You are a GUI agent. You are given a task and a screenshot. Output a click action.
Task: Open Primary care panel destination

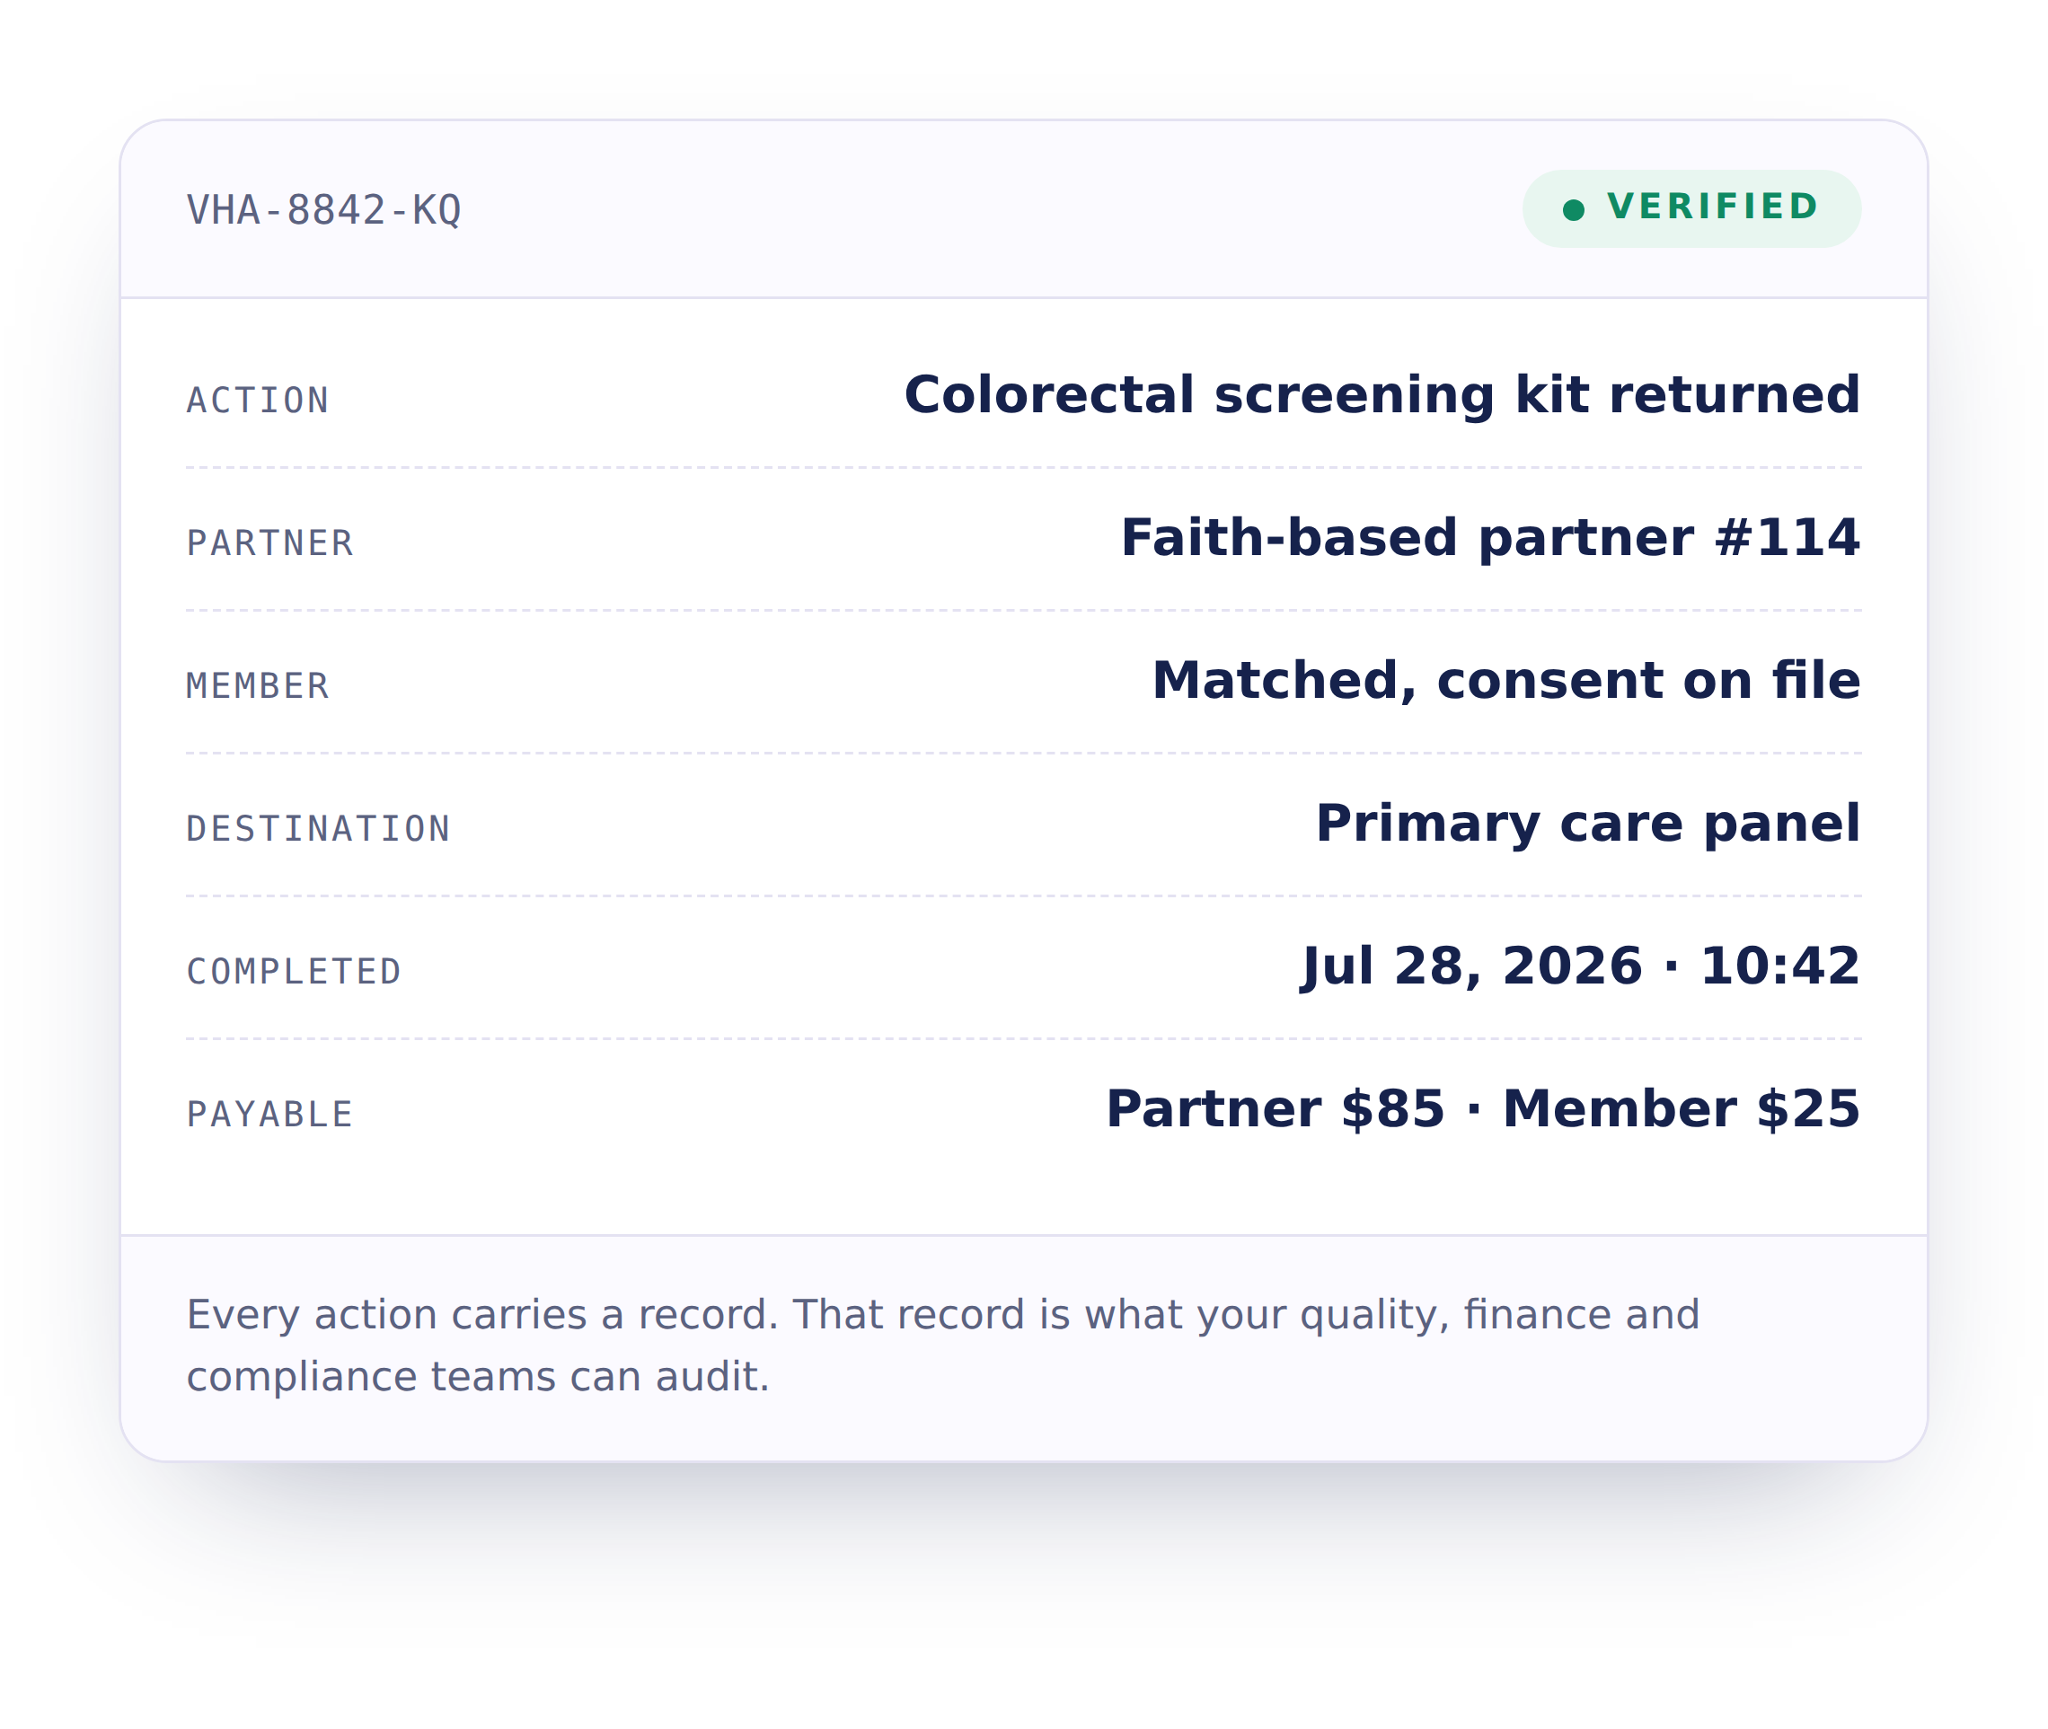[x=1587, y=825]
